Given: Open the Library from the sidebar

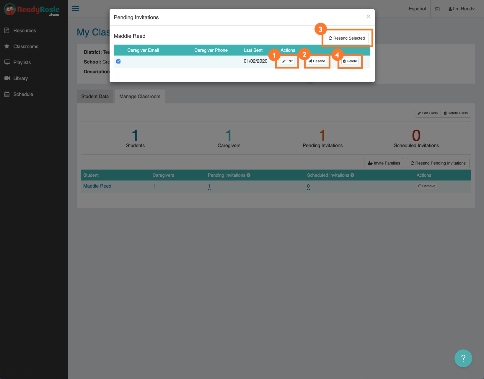Looking at the screenshot, I should [x=20, y=78].
